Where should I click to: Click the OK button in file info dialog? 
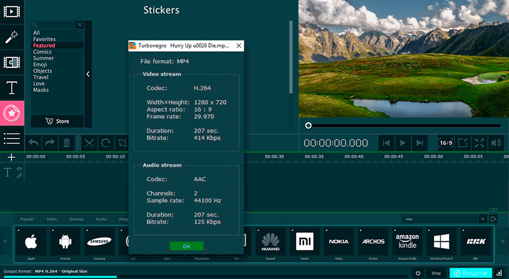pyautogui.click(x=187, y=246)
